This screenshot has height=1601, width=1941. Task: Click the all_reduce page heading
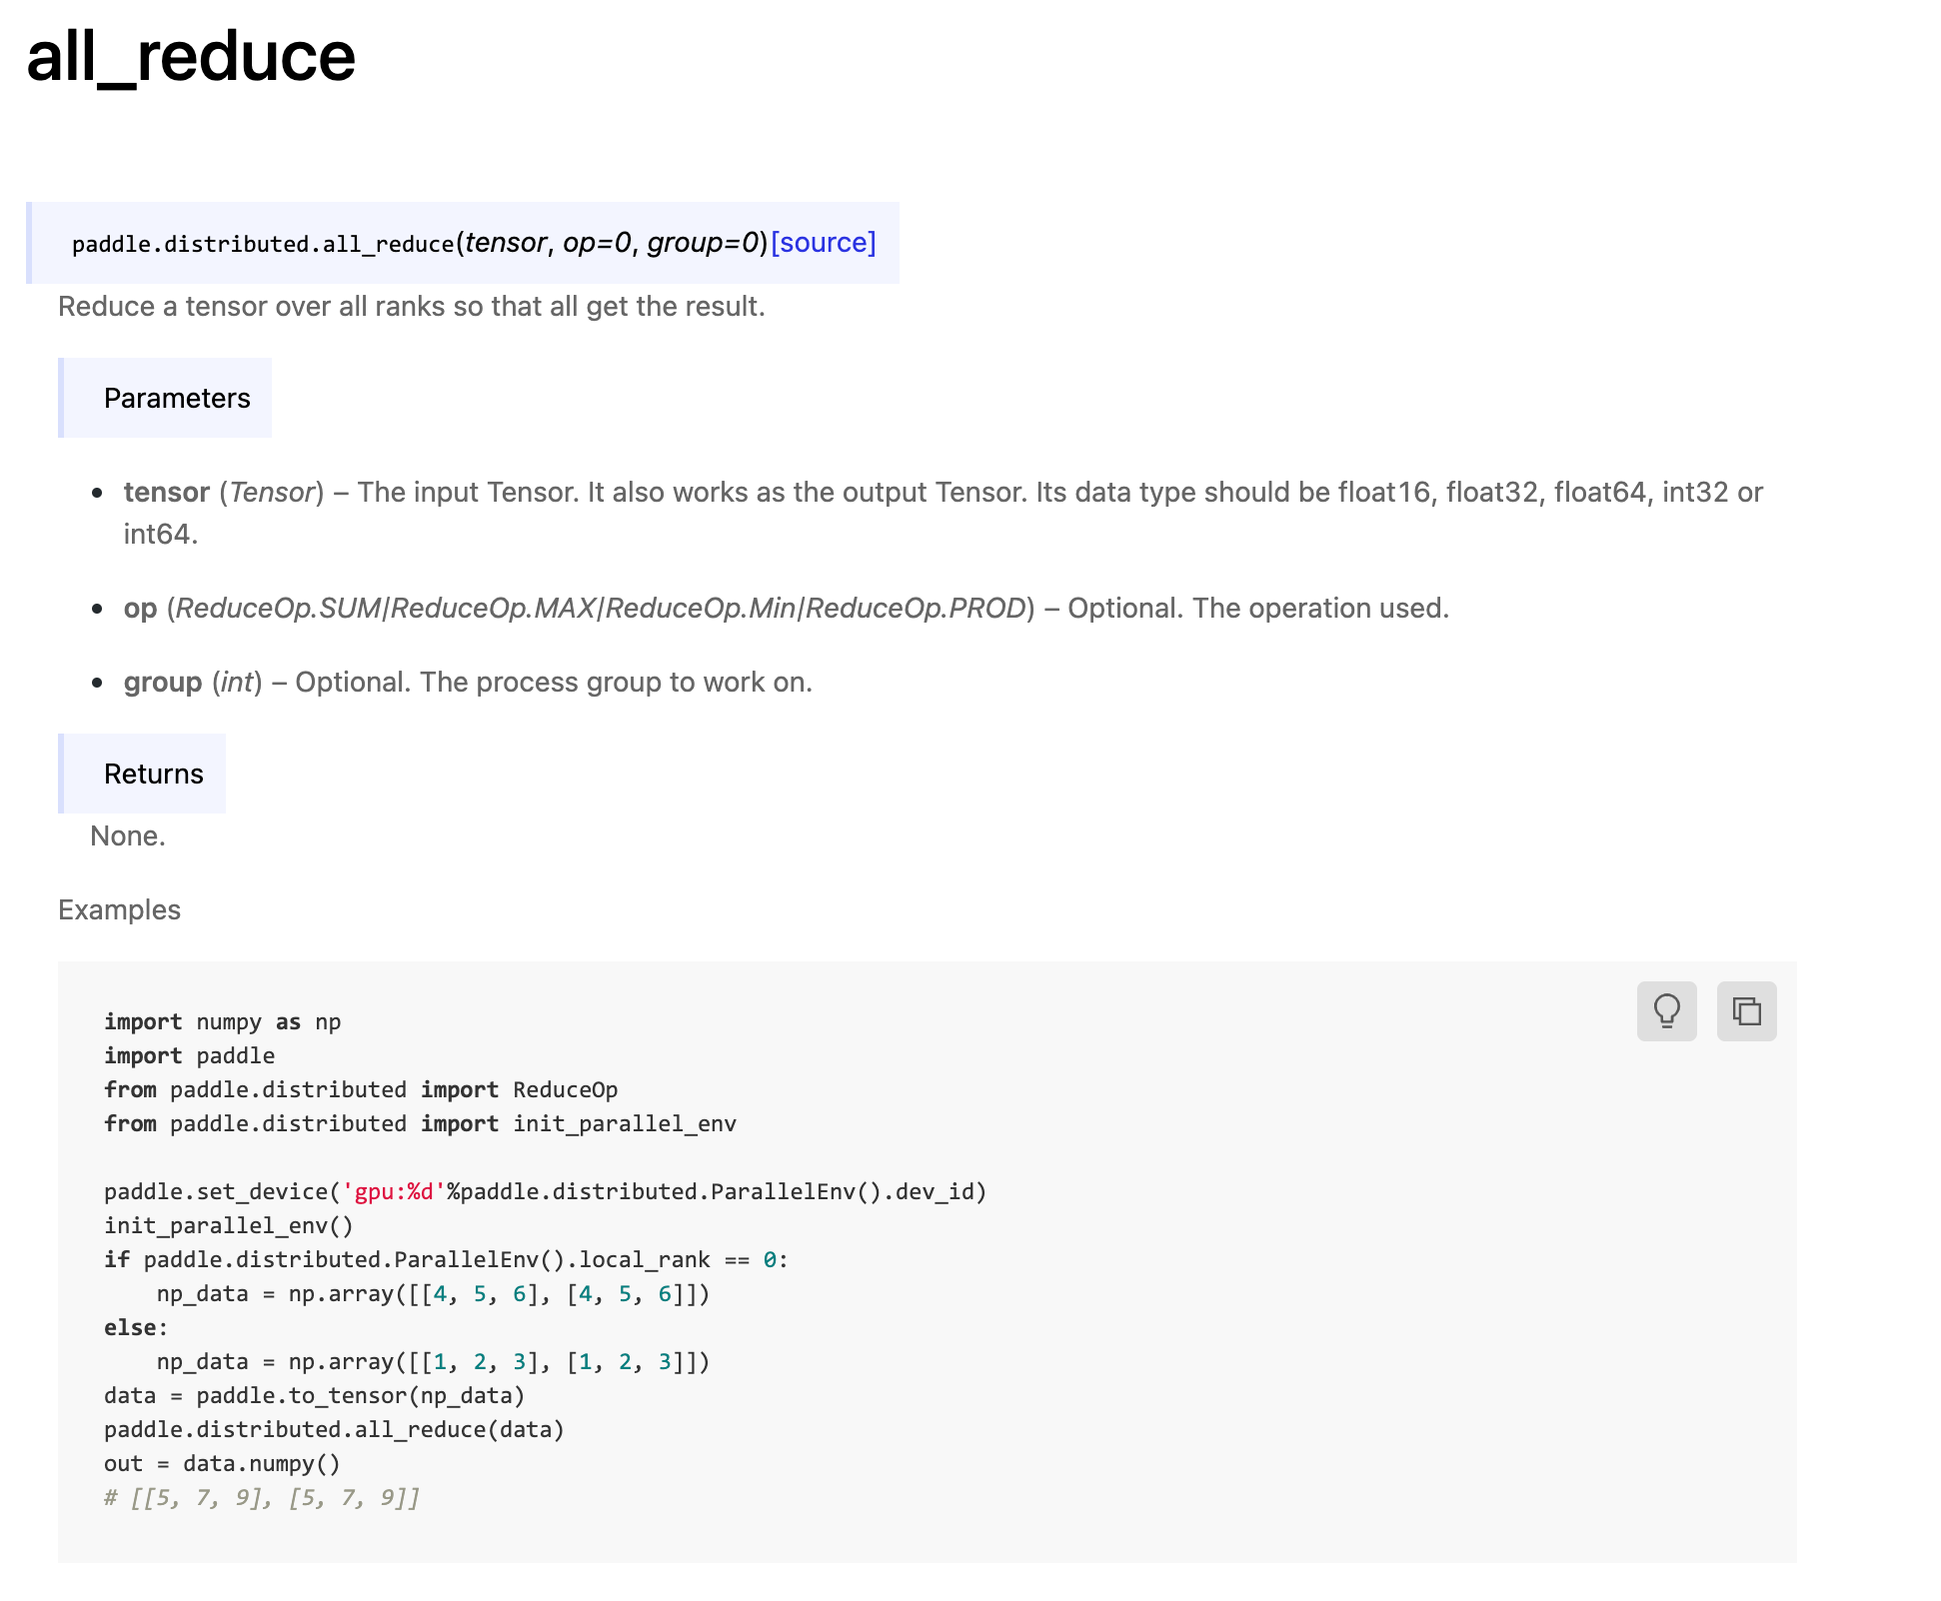191,57
